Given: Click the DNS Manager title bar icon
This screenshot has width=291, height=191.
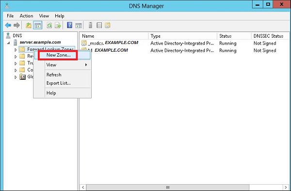Looking at the screenshot, I should [7, 6].
